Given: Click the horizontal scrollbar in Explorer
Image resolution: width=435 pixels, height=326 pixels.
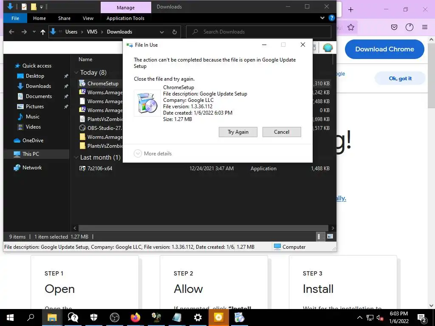Looking at the screenshot, I should coord(203,228).
